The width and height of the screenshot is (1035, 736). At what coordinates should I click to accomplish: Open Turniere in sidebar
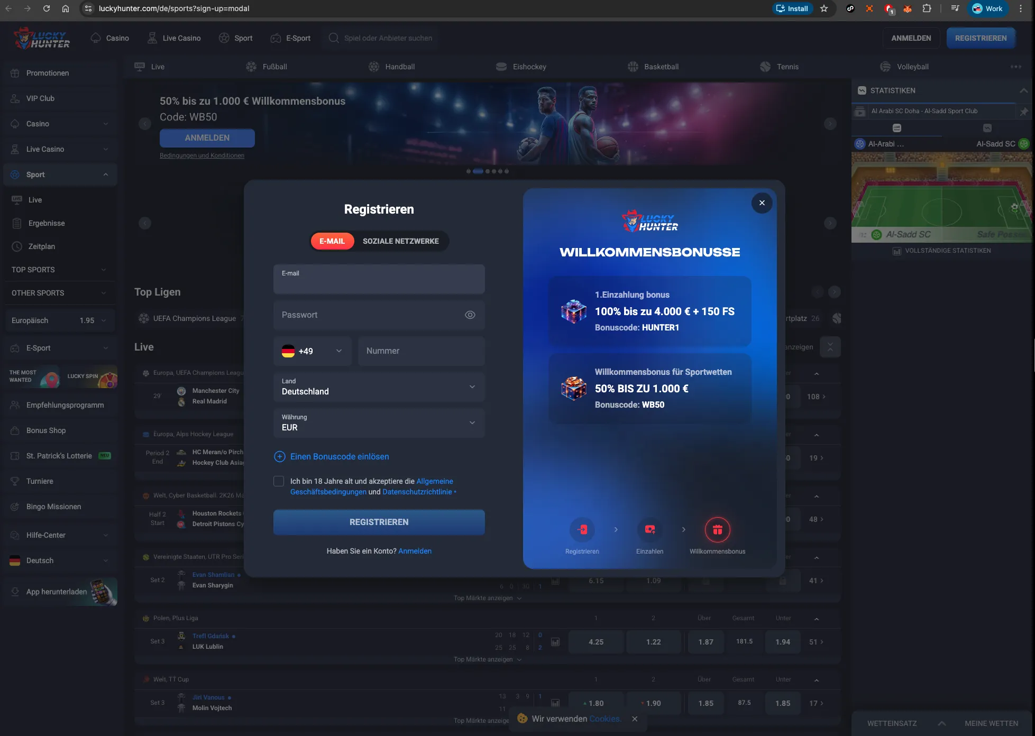(x=60, y=481)
